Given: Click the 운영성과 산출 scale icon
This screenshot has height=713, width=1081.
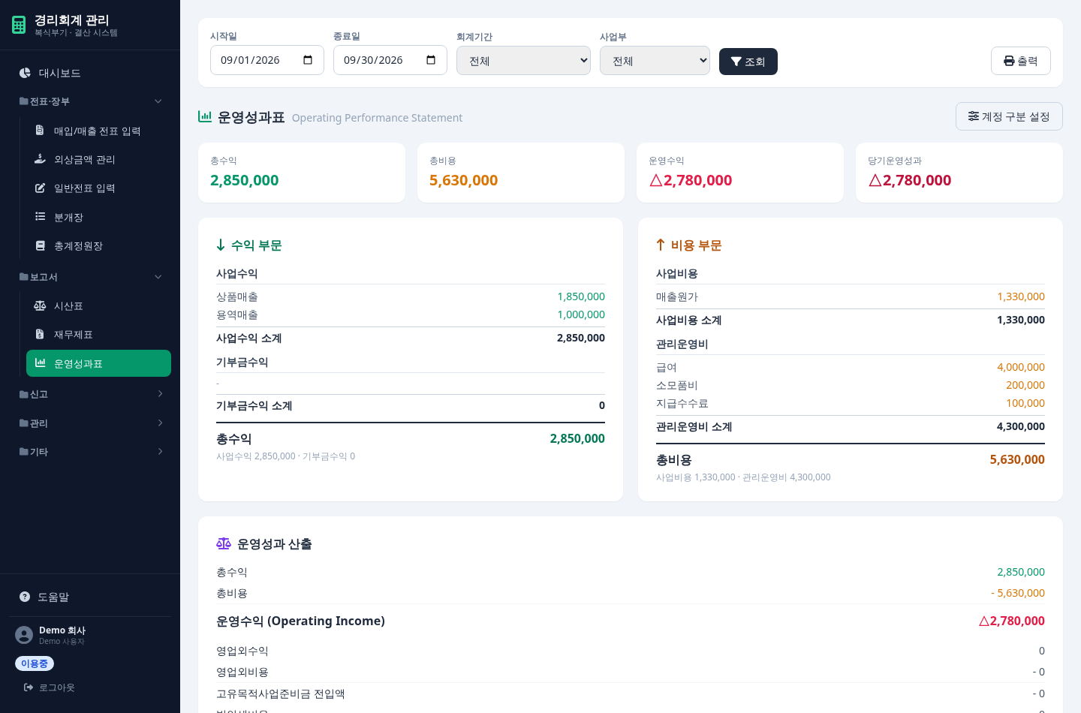Looking at the screenshot, I should coord(224,544).
